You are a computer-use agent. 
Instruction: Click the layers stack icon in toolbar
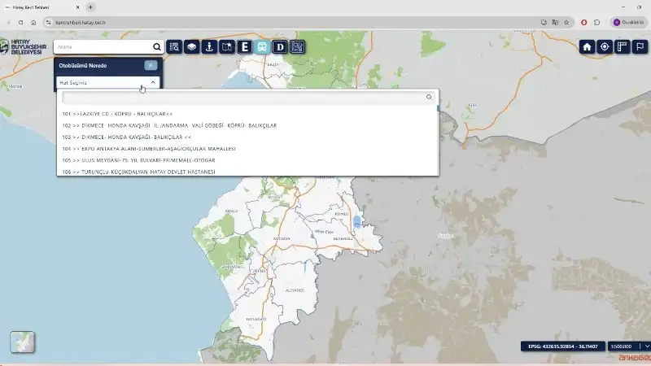[x=191, y=47]
